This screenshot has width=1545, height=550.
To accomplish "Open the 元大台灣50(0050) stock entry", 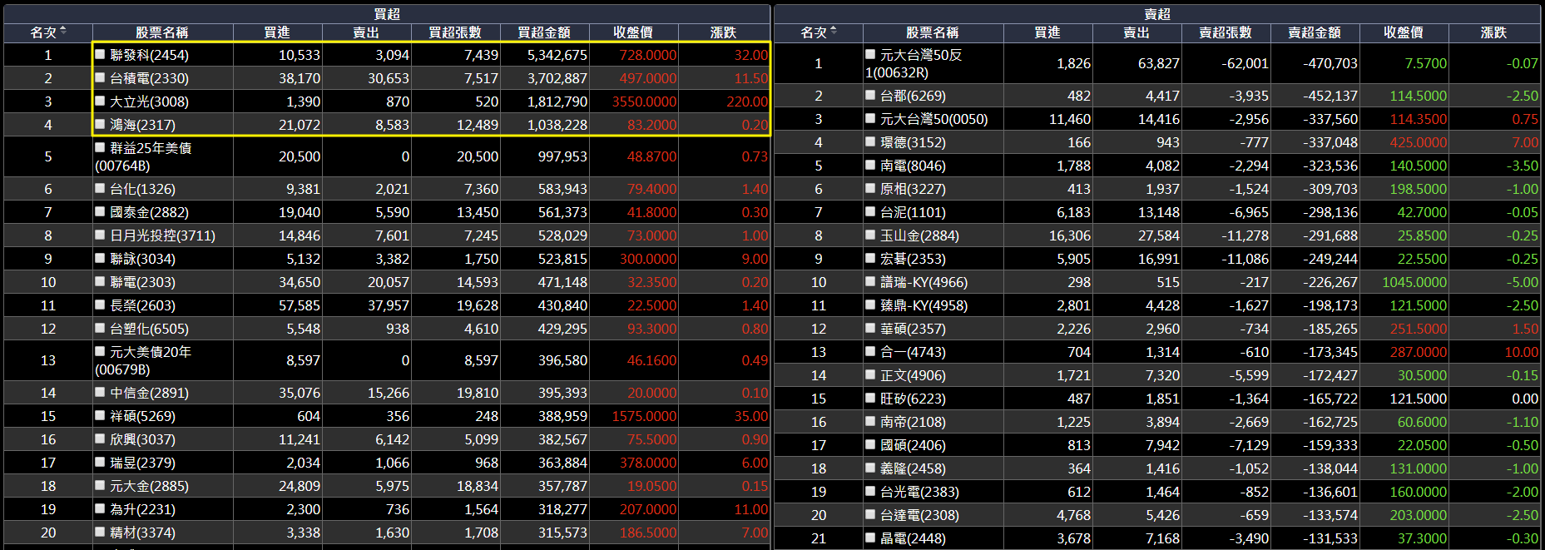I will tap(933, 119).
